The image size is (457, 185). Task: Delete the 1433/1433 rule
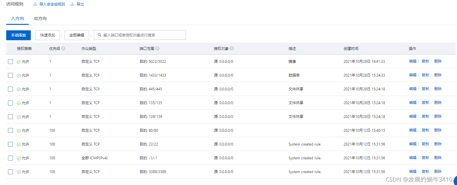(x=438, y=75)
